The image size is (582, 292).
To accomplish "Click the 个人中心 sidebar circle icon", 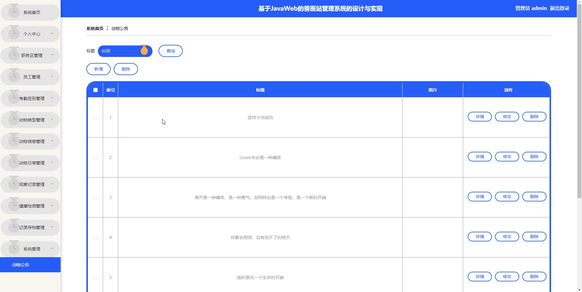I will (14, 33).
